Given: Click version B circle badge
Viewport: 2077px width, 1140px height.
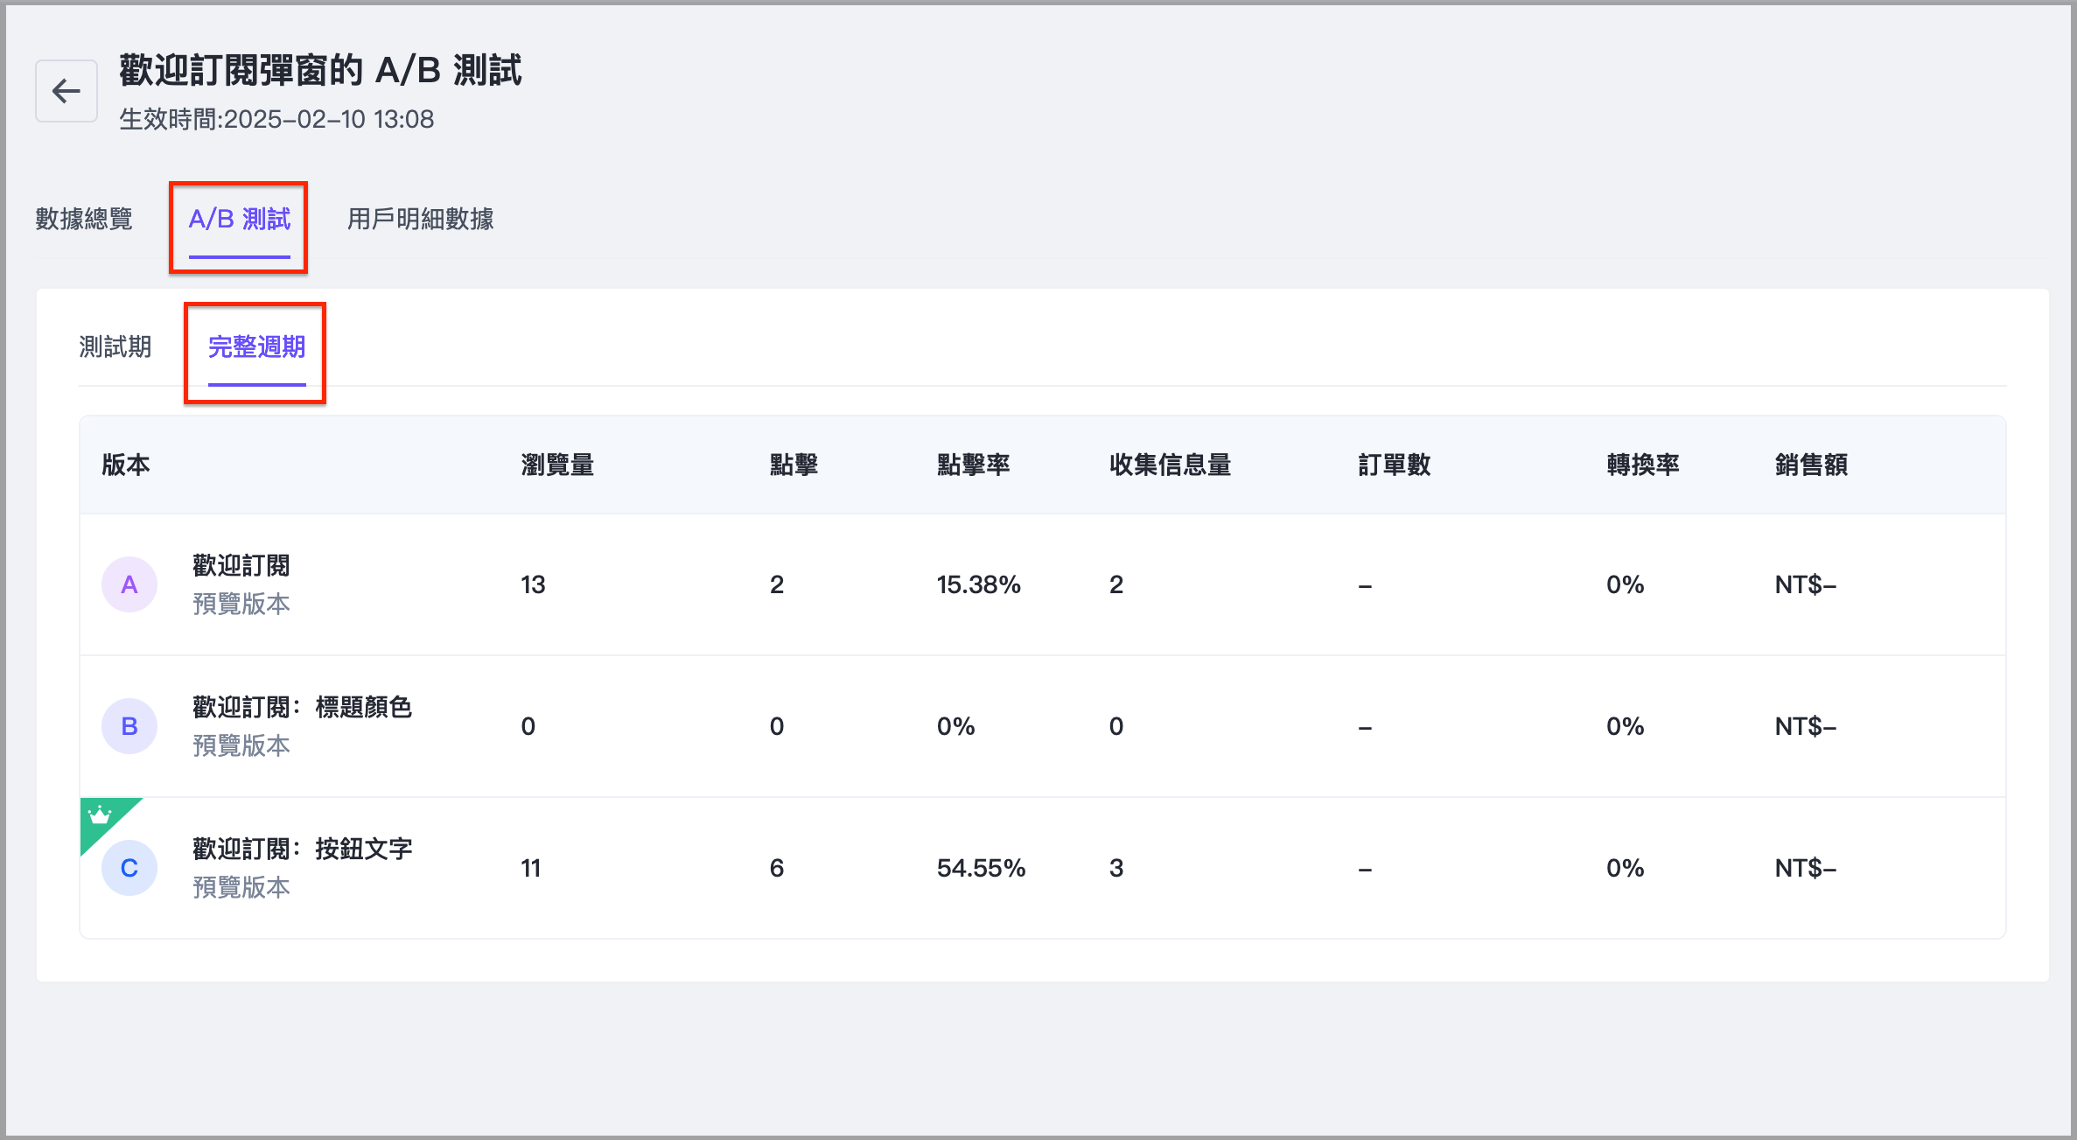Looking at the screenshot, I should coord(129,726).
